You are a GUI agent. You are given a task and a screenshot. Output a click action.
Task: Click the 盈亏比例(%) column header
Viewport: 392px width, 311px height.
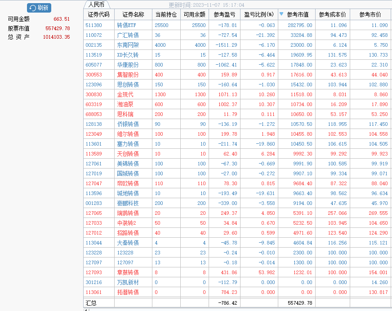tap(259, 15)
